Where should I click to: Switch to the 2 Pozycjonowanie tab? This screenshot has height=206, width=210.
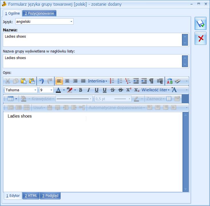click(x=39, y=13)
